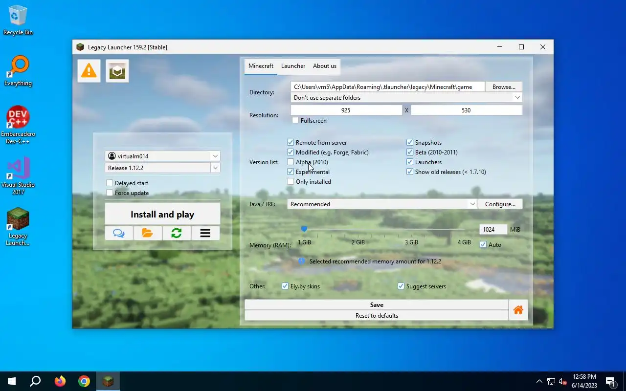Select Visual Studio 2017 desktop icon
Viewport: 626px width, 391px height.
coord(18,176)
